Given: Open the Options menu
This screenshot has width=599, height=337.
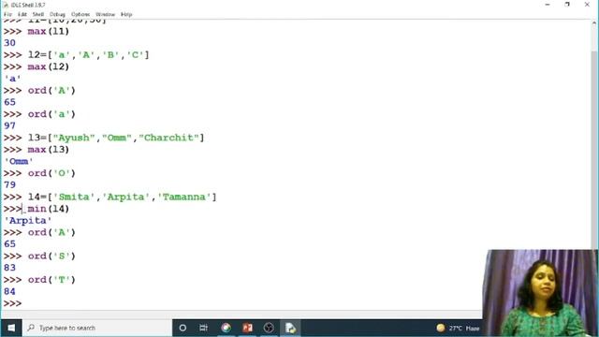Looking at the screenshot, I should 80,15.
